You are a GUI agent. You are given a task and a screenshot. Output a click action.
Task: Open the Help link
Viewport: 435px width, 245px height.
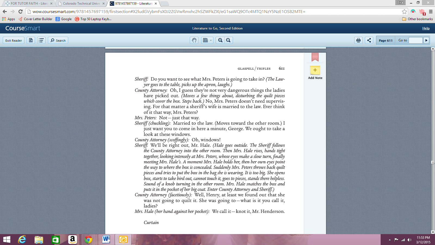426,28
